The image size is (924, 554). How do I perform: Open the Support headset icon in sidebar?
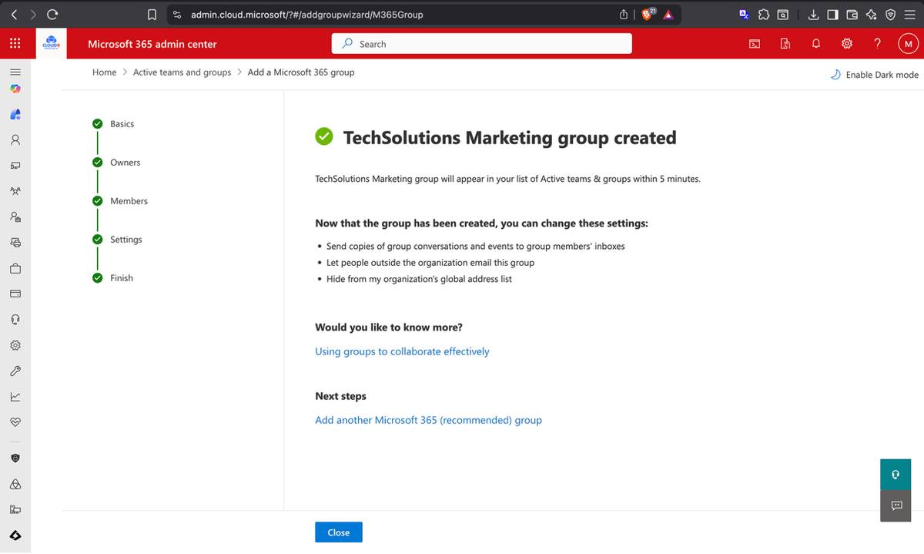point(15,319)
